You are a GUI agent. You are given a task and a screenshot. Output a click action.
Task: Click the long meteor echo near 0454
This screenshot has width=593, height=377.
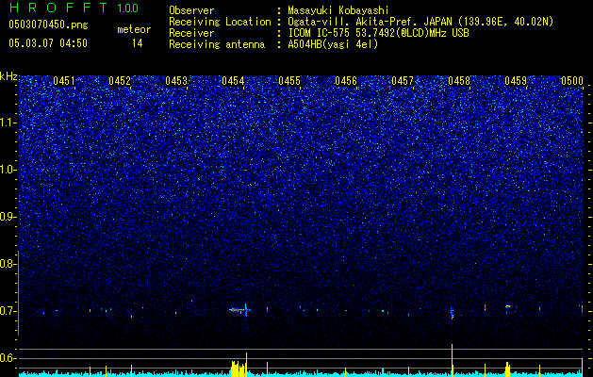click(239, 310)
